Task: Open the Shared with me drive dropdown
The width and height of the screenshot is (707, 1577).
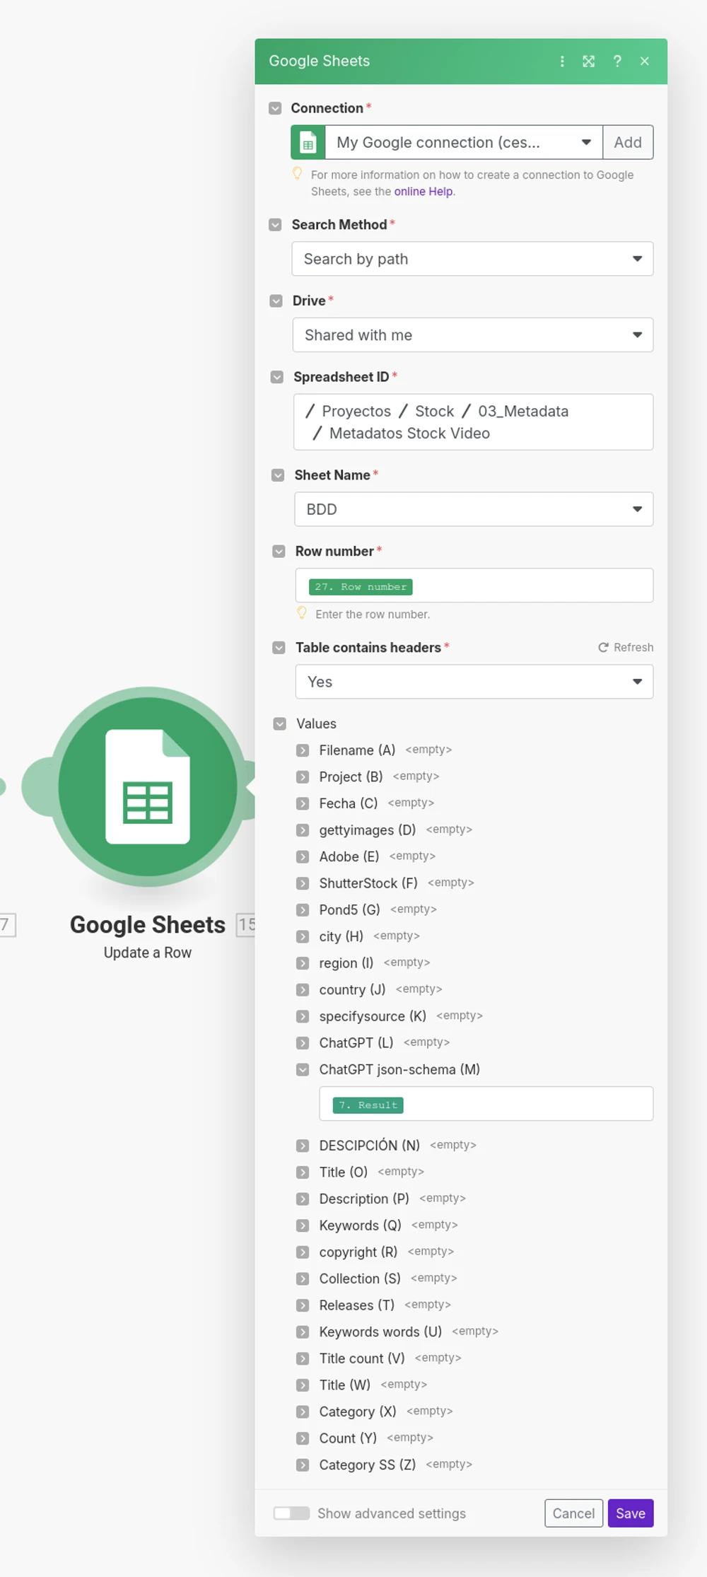Action: click(x=473, y=335)
